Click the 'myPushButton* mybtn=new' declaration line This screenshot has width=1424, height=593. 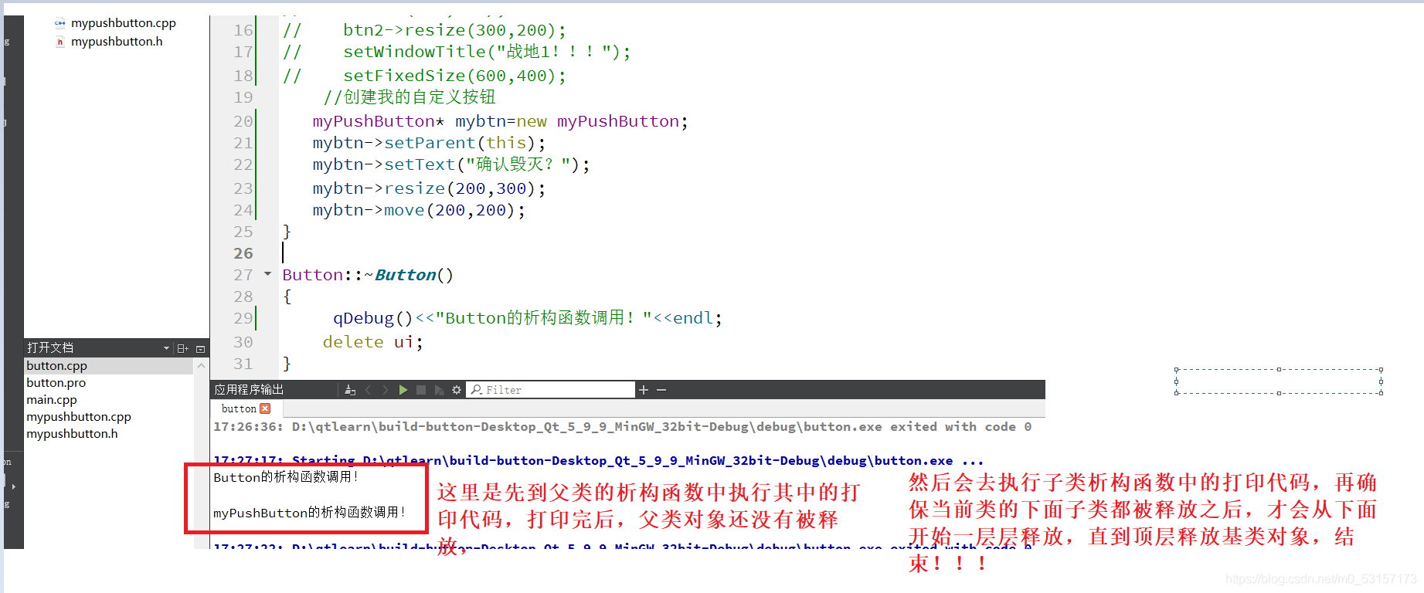pyautogui.click(x=500, y=121)
